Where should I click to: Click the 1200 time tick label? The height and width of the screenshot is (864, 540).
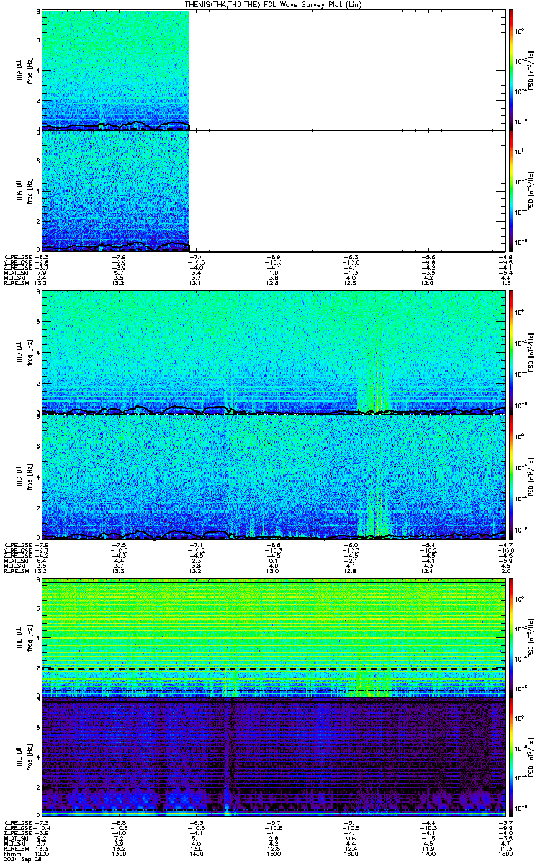coord(42,852)
